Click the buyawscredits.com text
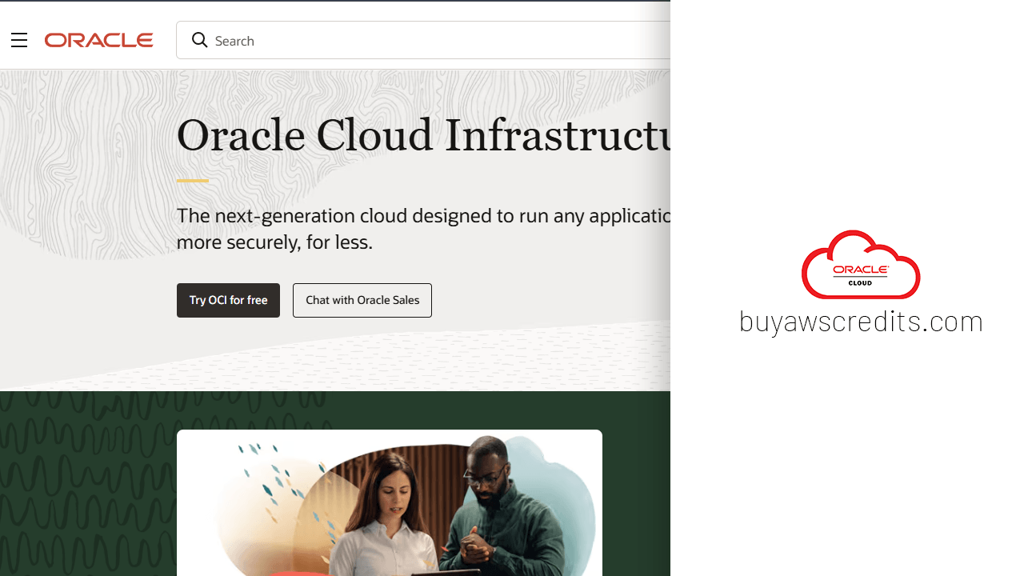1024x576 pixels. [861, 322]
